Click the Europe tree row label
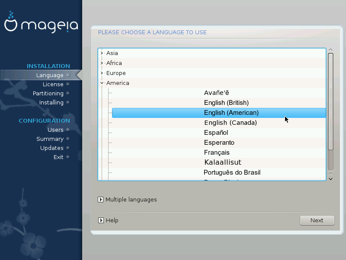The width and height of the screenshot is (346, 260). pos(116,73)
